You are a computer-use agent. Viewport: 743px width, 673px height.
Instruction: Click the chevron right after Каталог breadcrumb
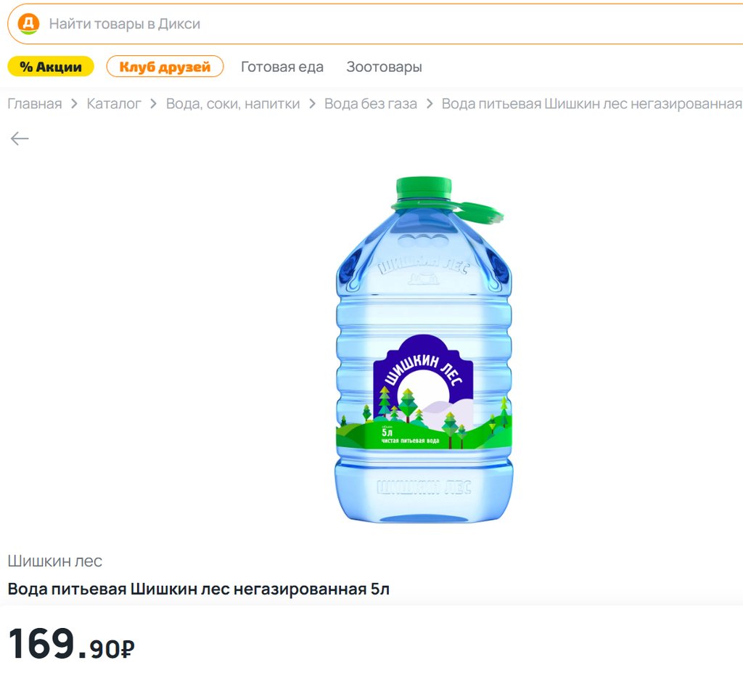154,104
